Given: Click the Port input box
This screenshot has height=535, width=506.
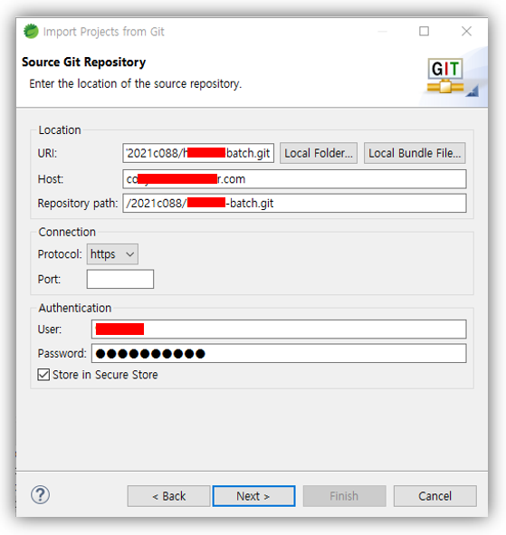Looking at the screenshot, I should tap(120, 279).
